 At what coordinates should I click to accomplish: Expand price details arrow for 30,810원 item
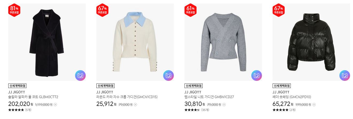224,105
